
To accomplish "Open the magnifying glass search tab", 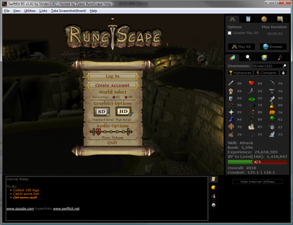I will (x=248, y=57).
